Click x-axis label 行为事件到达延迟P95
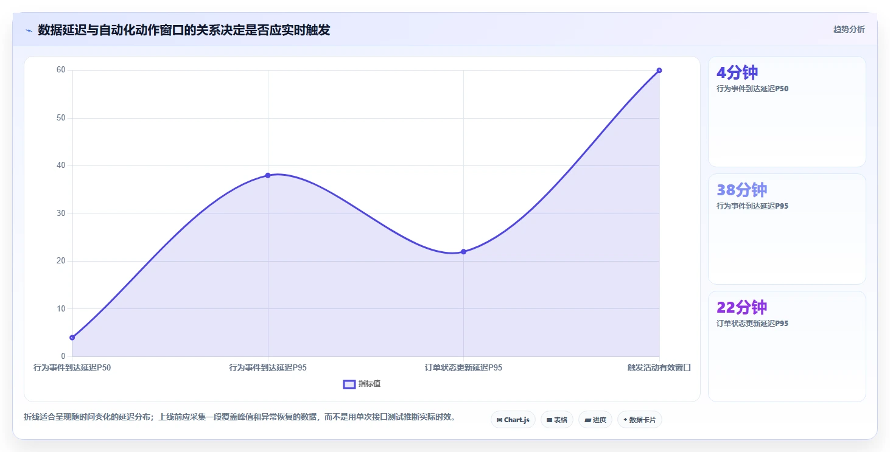The width and height of the screenshot is (890, 452). point(268,367)
